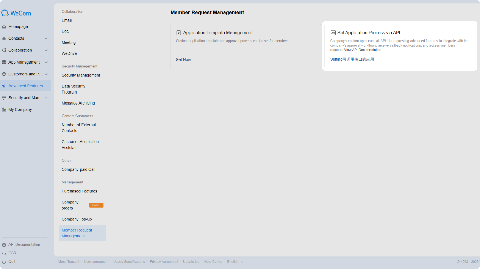Open WeDrive in the submenu
Screen dimensions: 480x269
(69, 54)
